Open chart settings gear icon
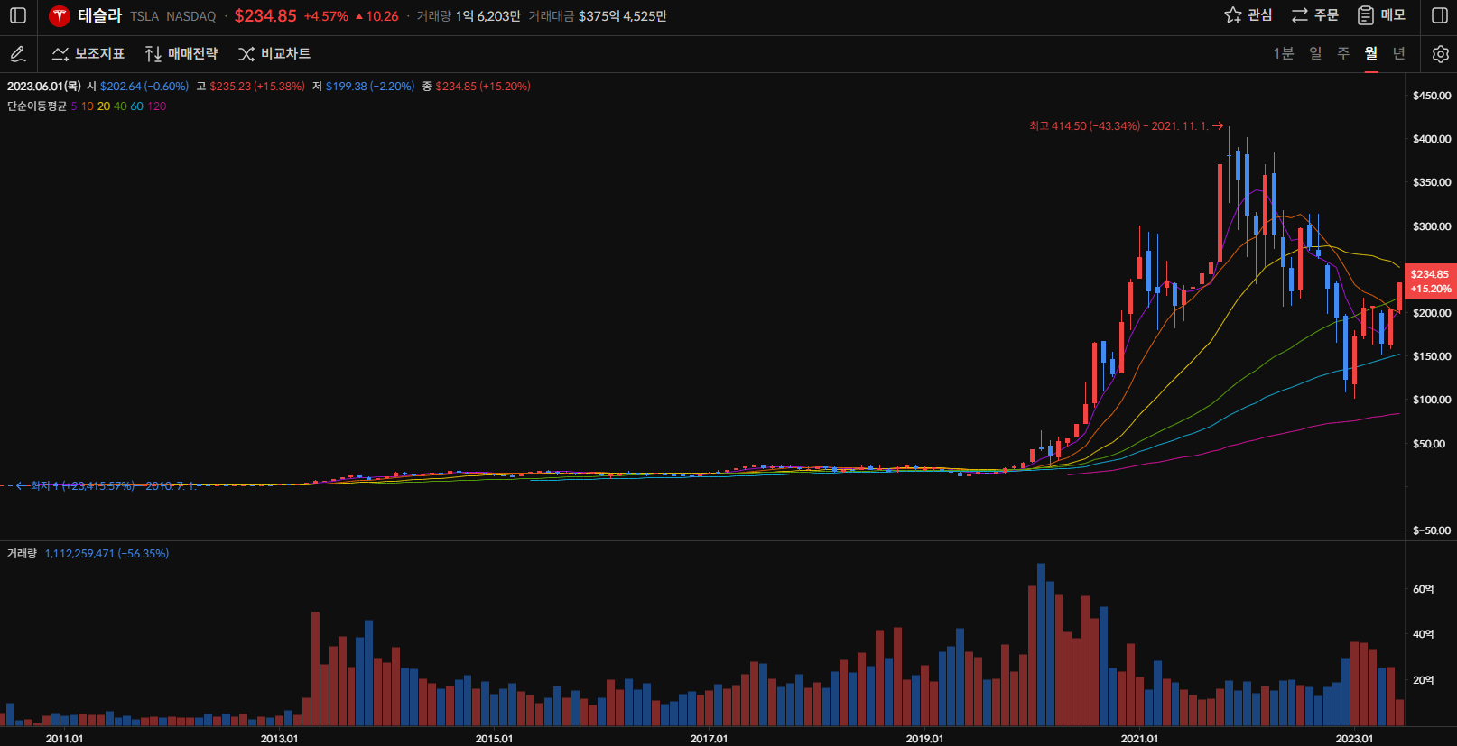The height and width of the screenshot is (746, 1457). click(x=1441, y=54)
